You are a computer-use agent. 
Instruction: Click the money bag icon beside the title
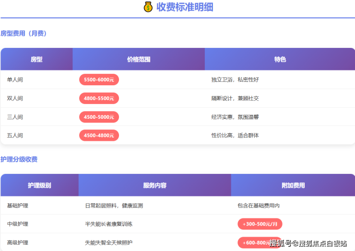[148, 7]
